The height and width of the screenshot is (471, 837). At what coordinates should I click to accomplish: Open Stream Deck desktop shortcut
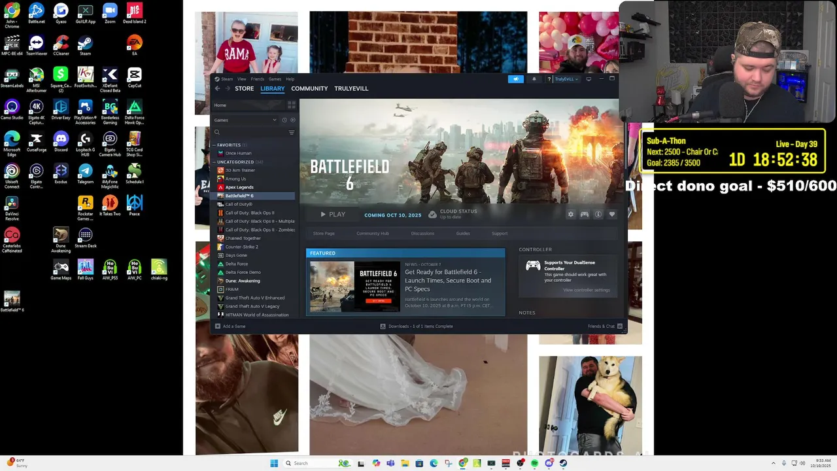86,237
